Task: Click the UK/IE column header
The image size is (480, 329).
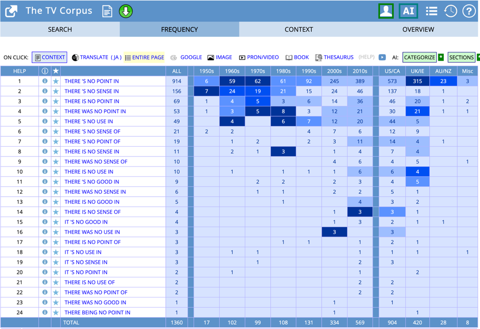Action: coord(418,71)
